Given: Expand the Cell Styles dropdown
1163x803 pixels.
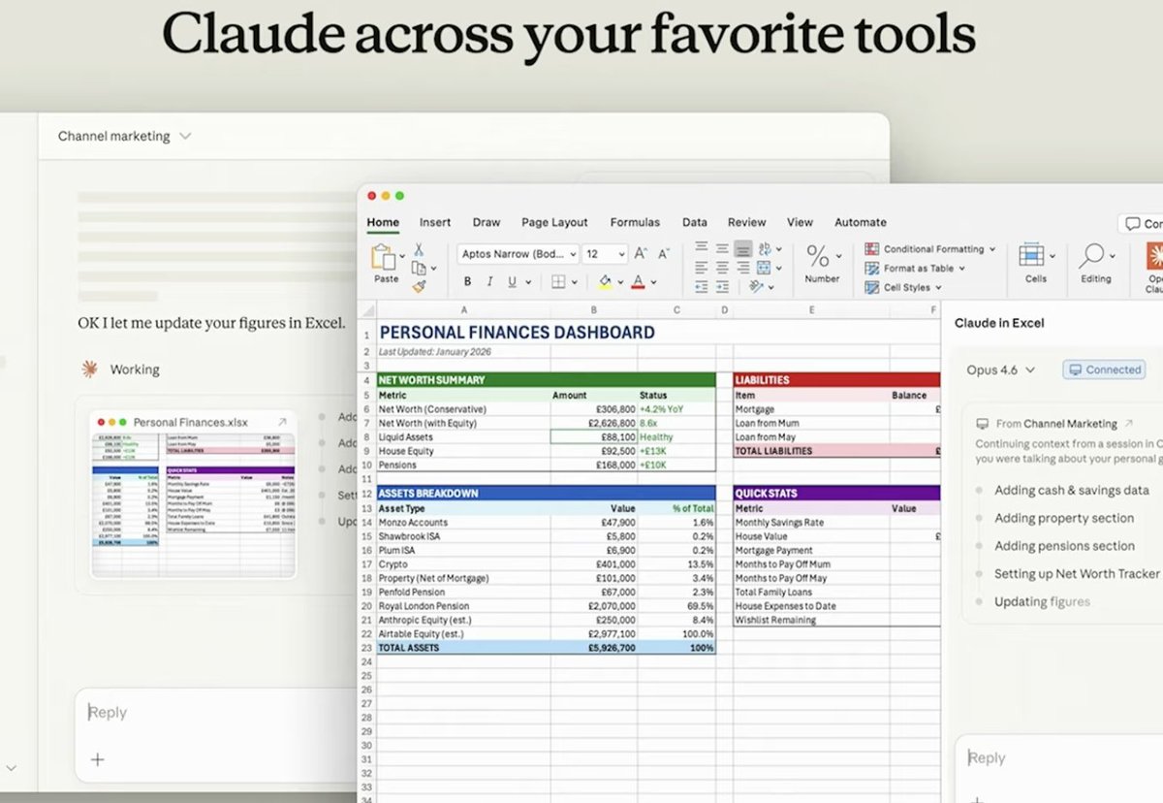Looking at the screenshot, I should tap(938, 287).
